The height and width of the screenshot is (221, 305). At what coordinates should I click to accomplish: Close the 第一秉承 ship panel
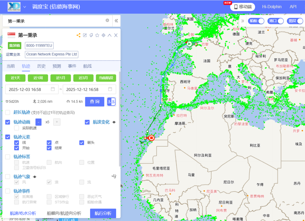(116, 35)
